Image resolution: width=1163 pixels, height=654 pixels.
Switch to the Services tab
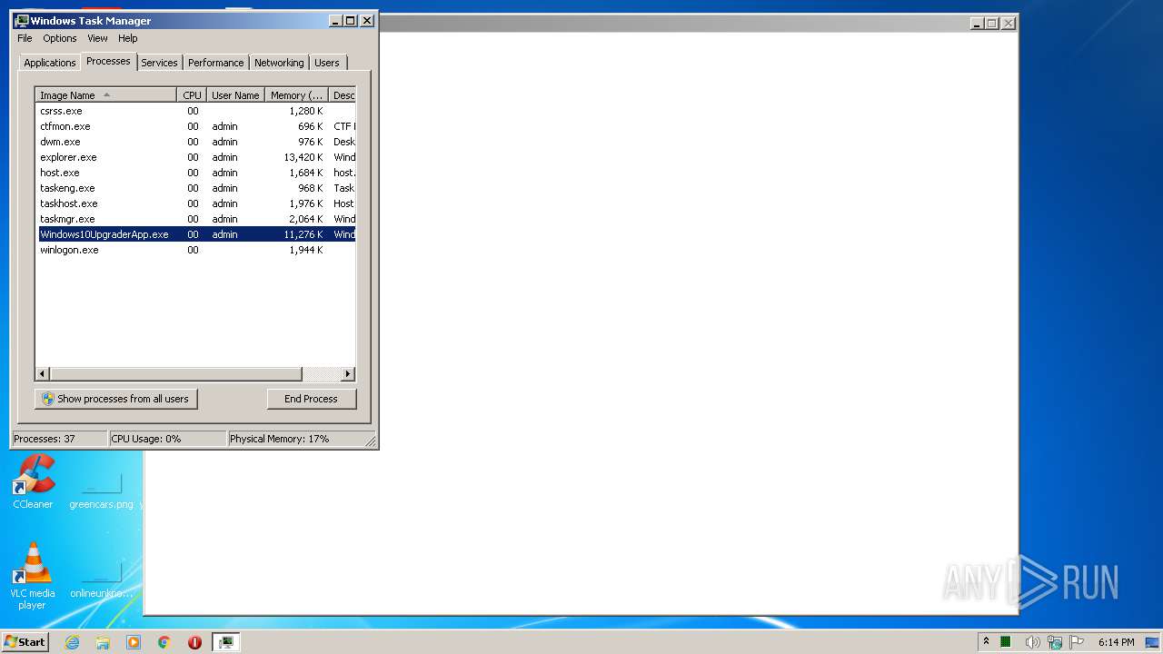[159, 63]
